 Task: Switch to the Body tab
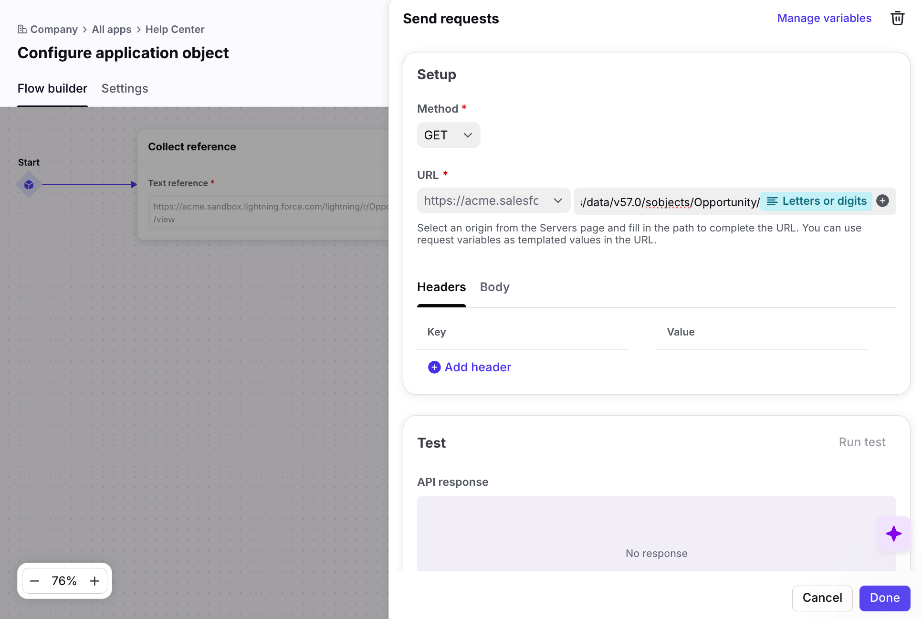[494, 287]
